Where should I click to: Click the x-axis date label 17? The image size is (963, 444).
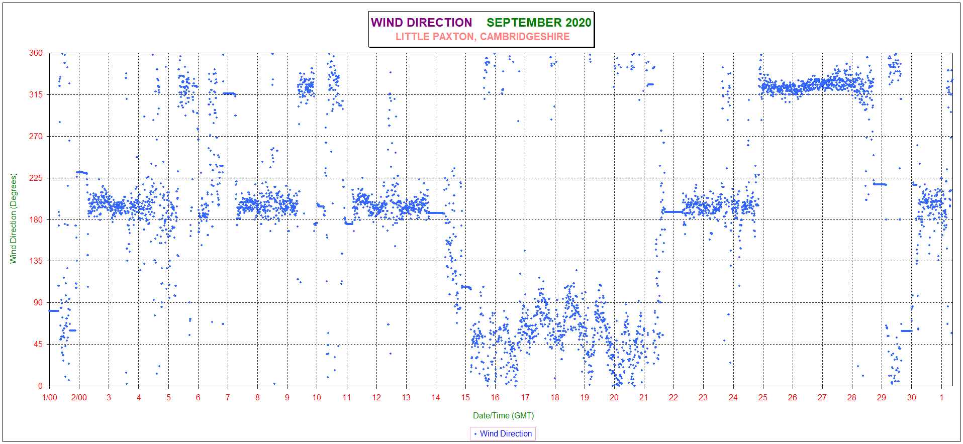525,397
